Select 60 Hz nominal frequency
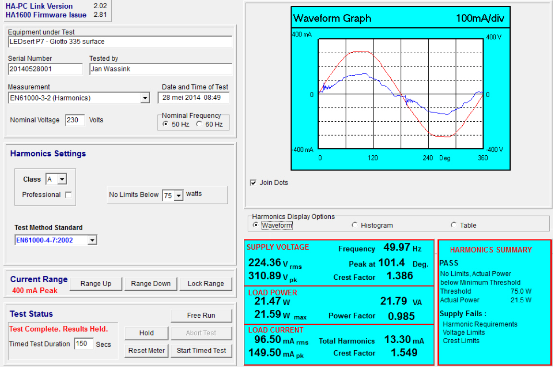 pyautogui.click(x=199, y=125)
